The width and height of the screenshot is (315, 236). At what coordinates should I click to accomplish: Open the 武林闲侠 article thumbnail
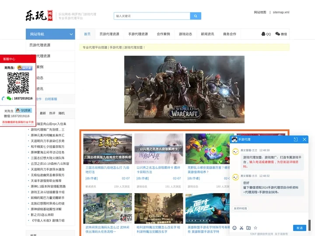tap(108, 208)
